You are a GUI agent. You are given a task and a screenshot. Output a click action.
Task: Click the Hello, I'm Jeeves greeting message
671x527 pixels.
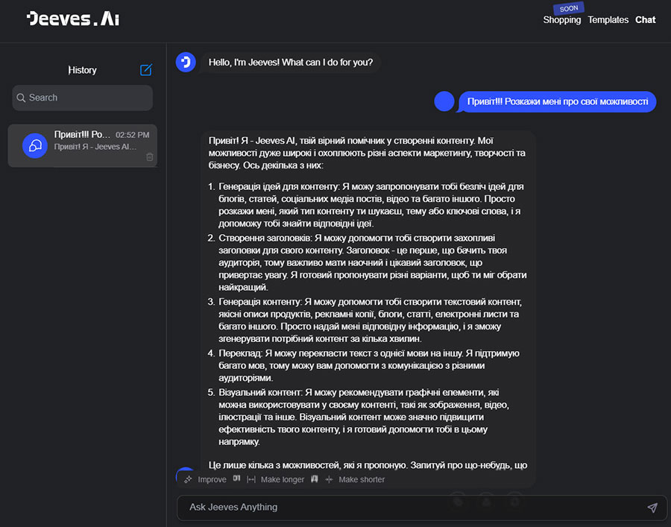(291, 63)
